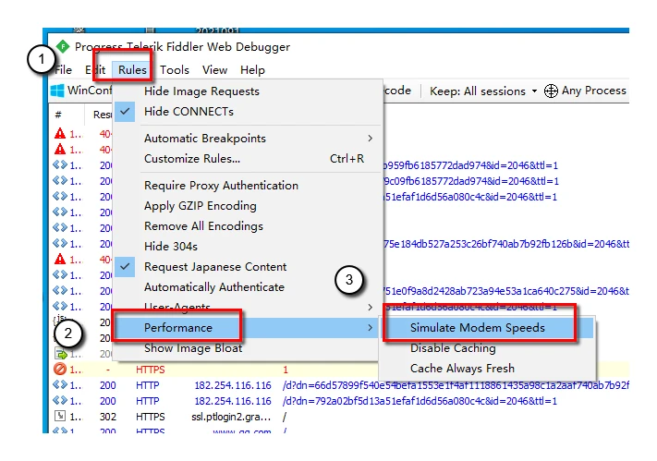
Task: Click the green arrow session icon
Action: (61, 354)
